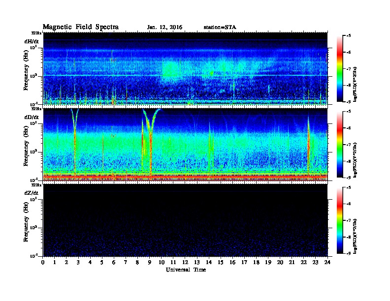Click the dH/dt spectrogram panel
The height and width of the screenshot is (301, 390).
pos(185,68)
